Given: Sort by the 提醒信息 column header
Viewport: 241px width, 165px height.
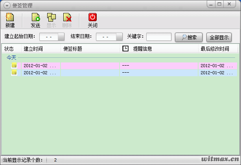Looking at the screenshot, I should coord(159,49).
